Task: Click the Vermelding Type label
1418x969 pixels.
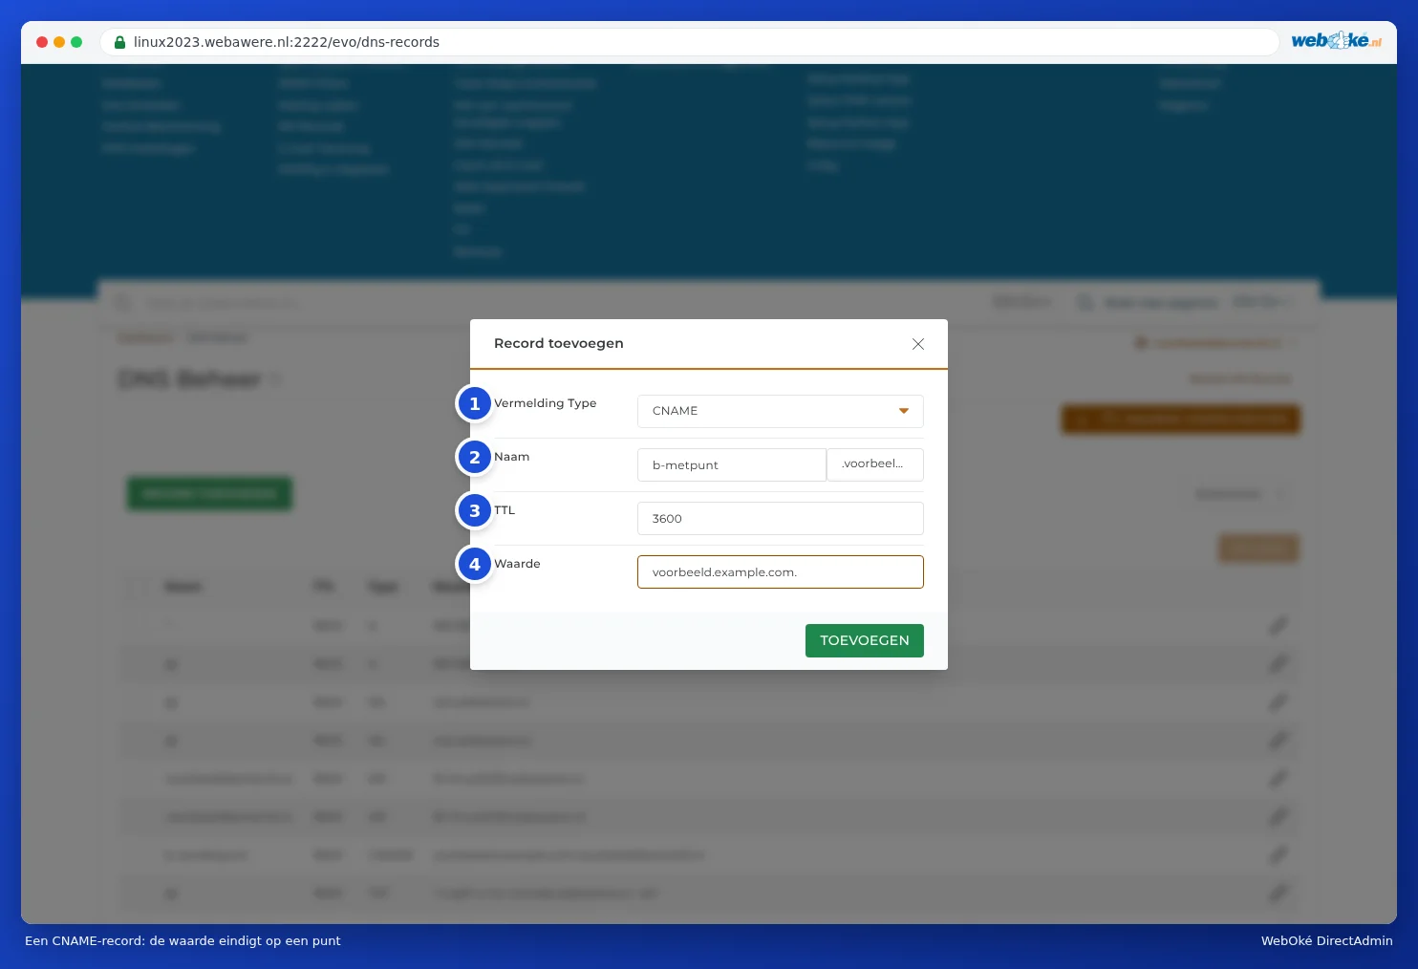Action: pyautogui.click(x=545, y=403)
